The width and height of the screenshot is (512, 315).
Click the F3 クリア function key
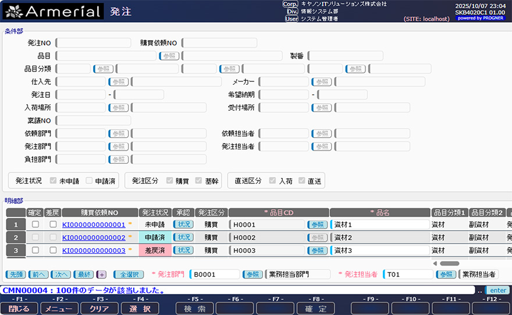click(x=99, y=309)
